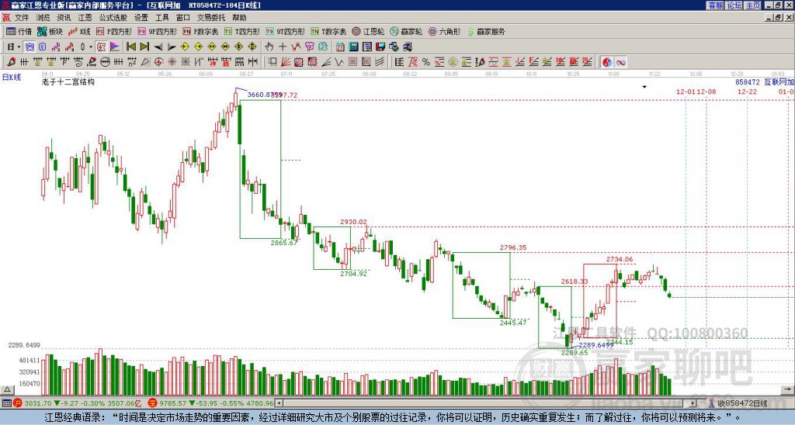
Task: Open the 行情 market quotes view
Action: tap(19, 32)
